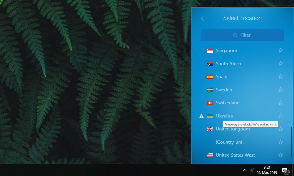Viewport: 294px width, 176px height.
Task: Favorite Singapore with its star
Action: click(x=280, y=50)
